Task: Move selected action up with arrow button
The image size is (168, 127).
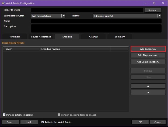Action: tap(148, 86)
